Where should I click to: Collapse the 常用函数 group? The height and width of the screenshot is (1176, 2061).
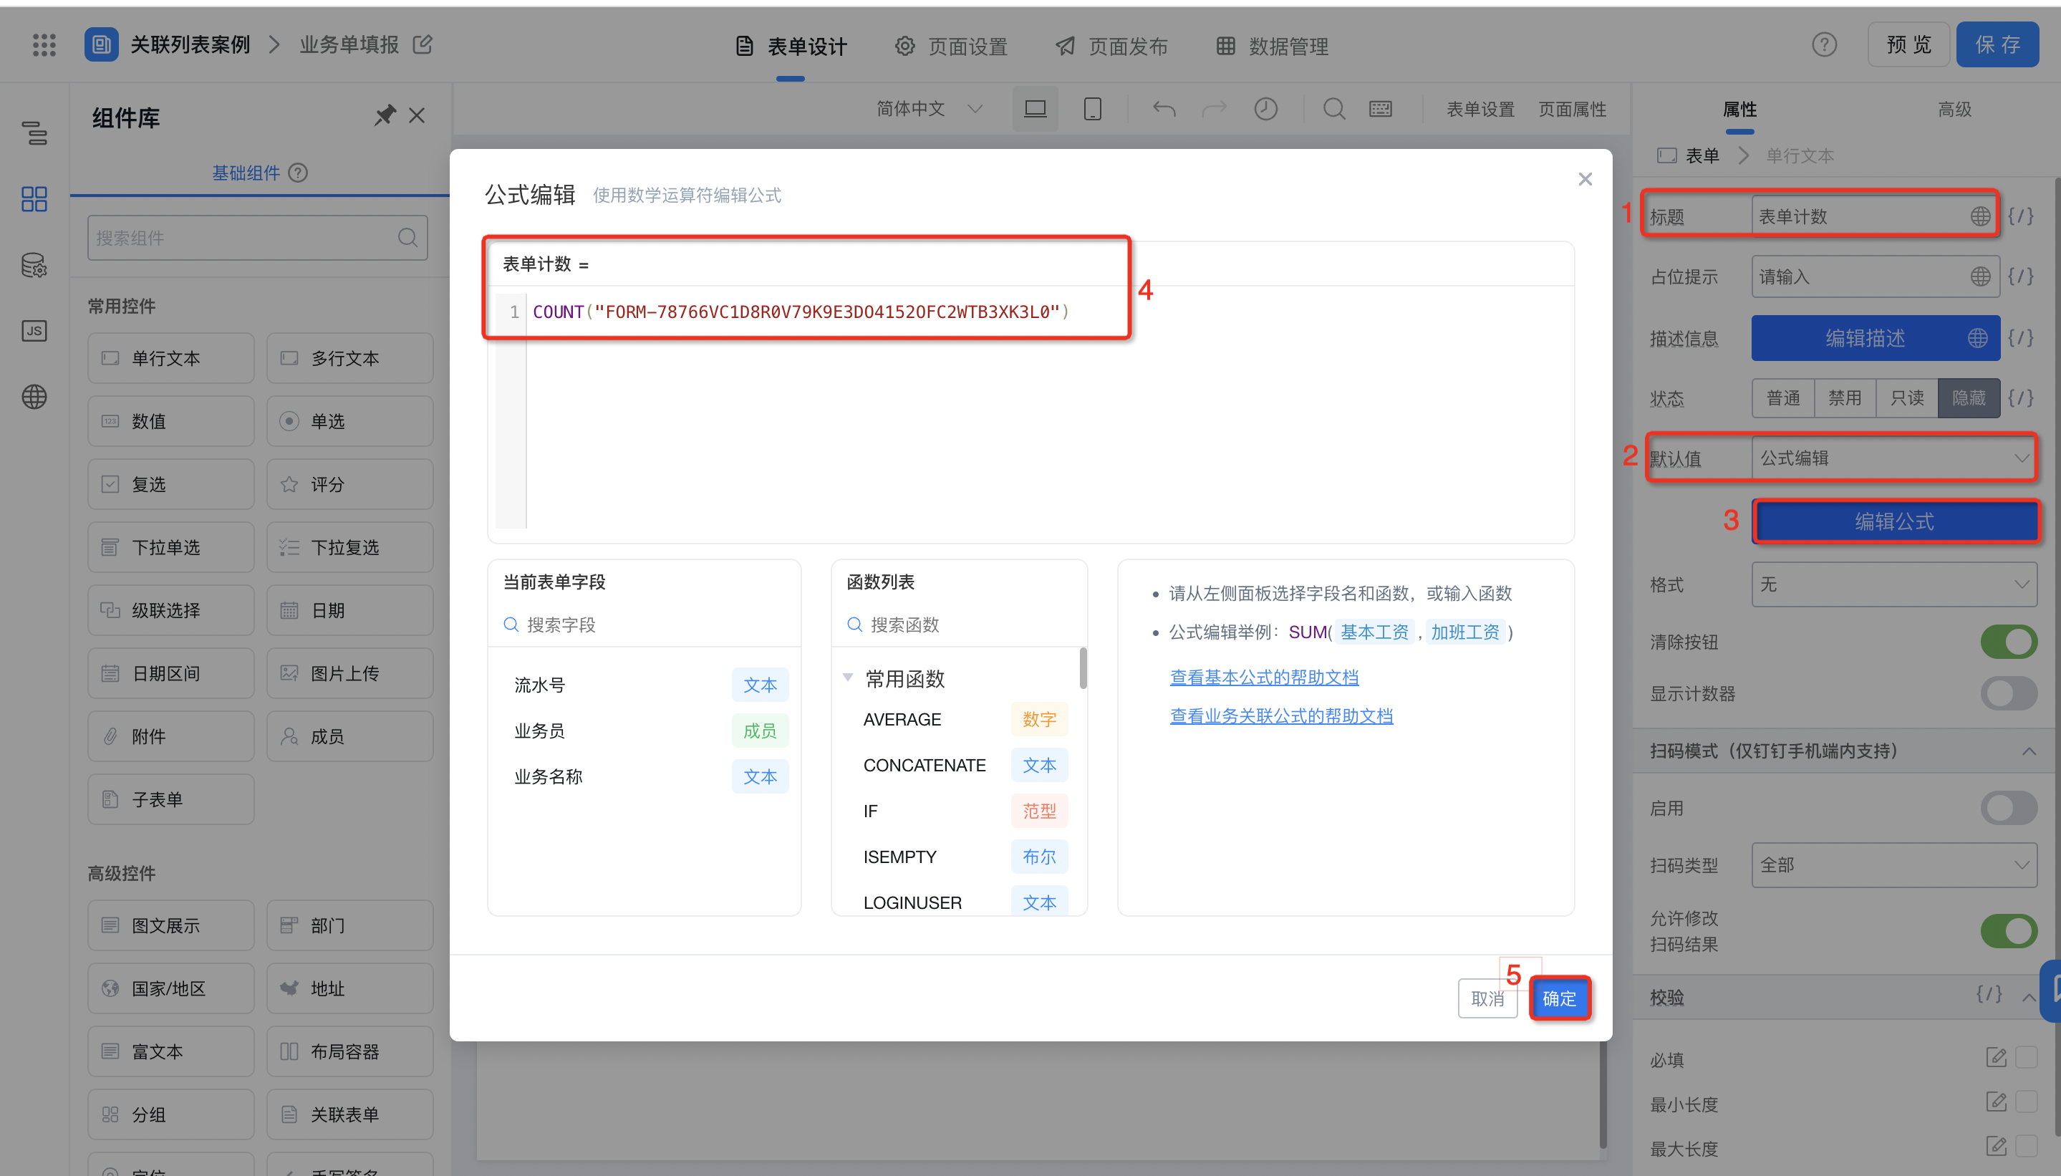pos(848,678)
